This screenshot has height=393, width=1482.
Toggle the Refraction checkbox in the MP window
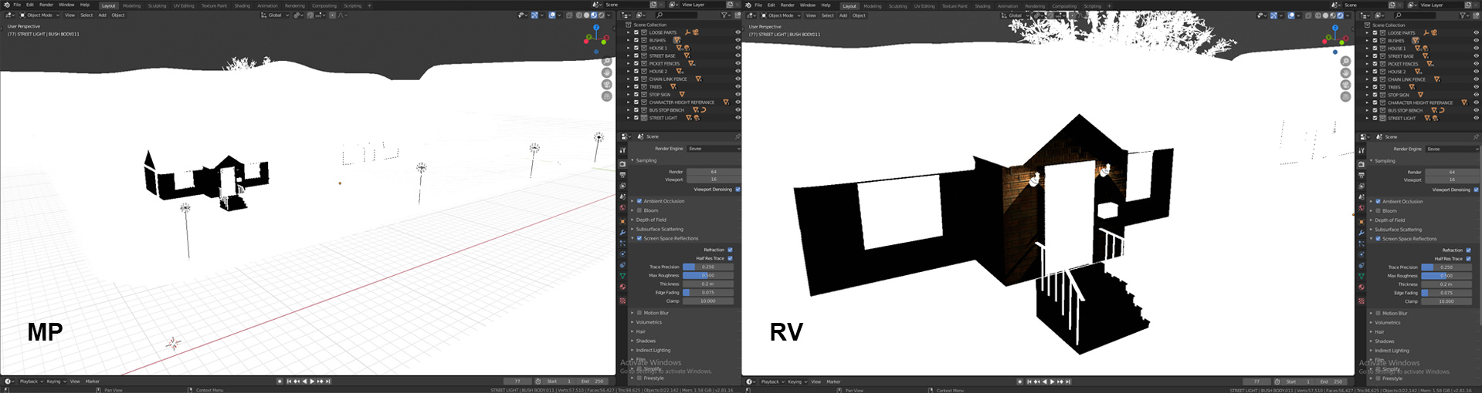tap(730, 250)
